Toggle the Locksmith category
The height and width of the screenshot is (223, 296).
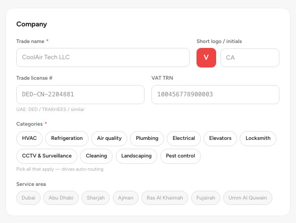(x=258, y=138)
